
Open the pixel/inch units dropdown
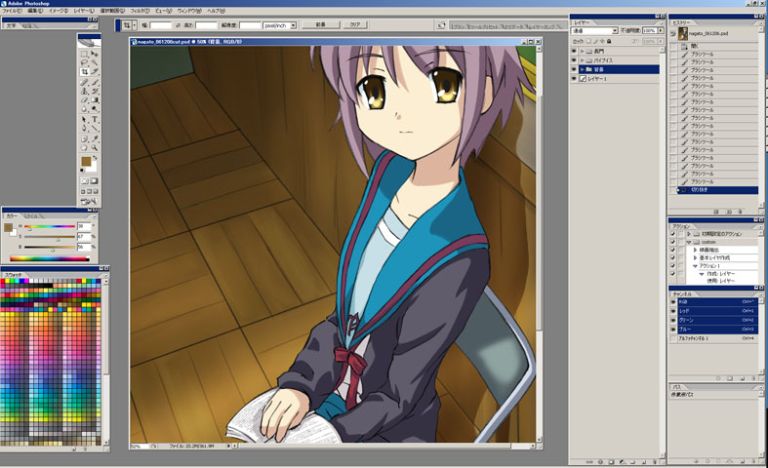pyautogui.click(x=280, y=25)
